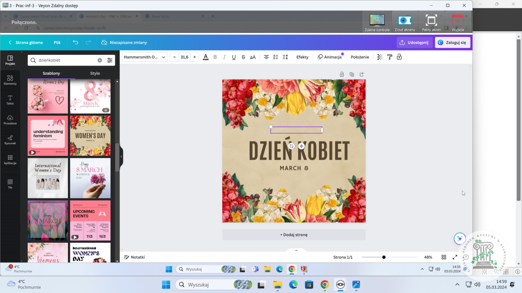Open line spacing options
This screenshot has height=293, width=522.
pos(285,57)
